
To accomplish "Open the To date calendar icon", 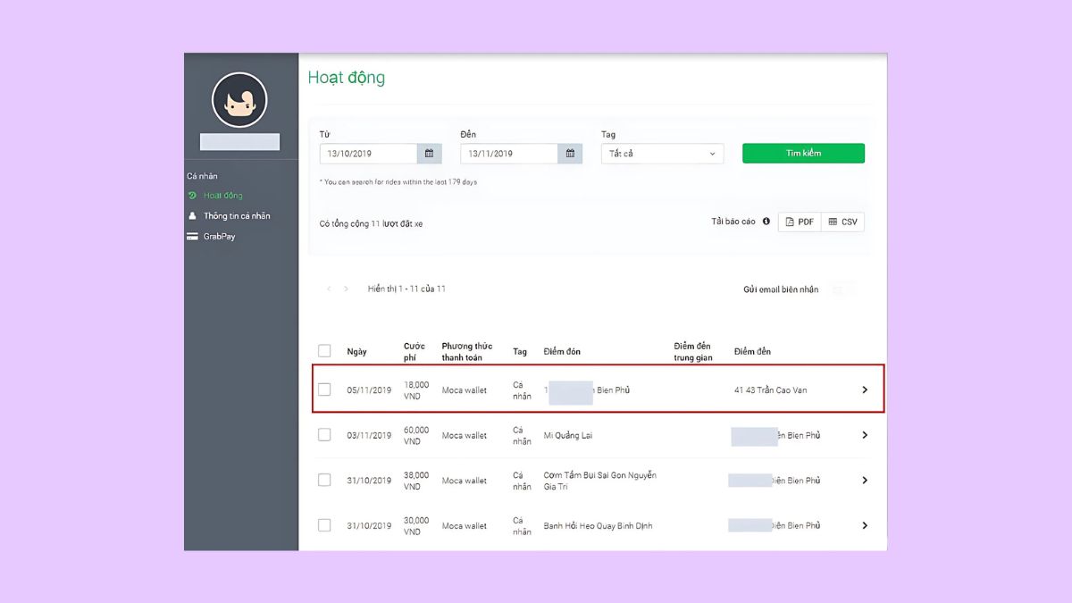I will (x=570, y=154).
